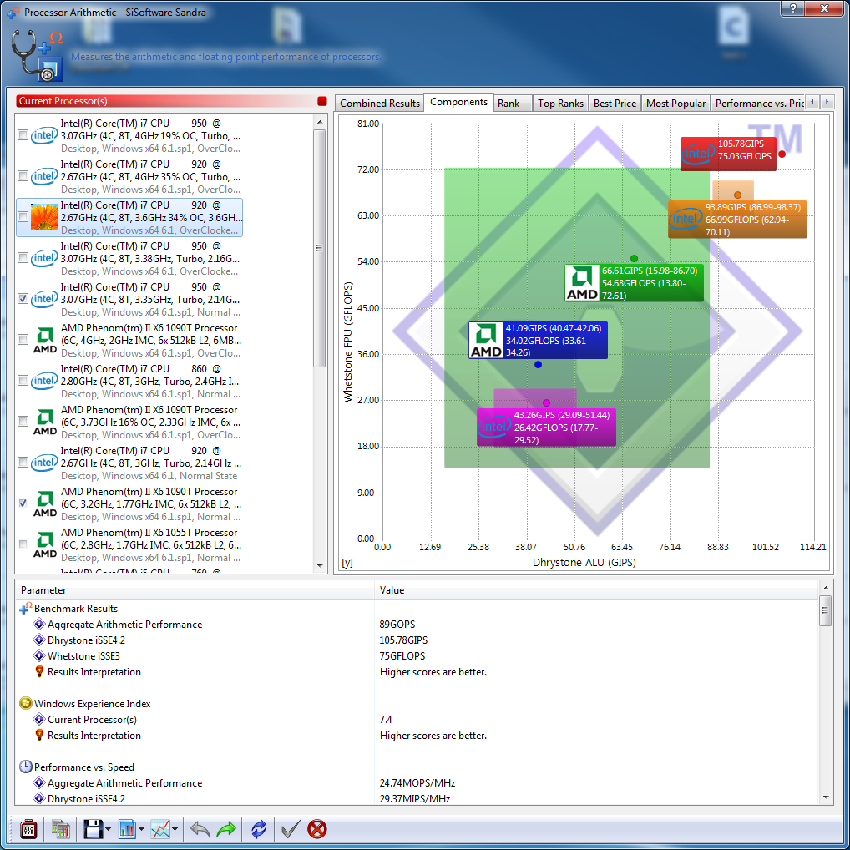Switch to the Most Popular tab
The height and width of the screenshot is (850, 850).
(x=675, y=103)
